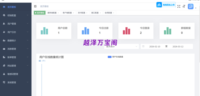Close the 服务端配置 tab

point(58,13)
